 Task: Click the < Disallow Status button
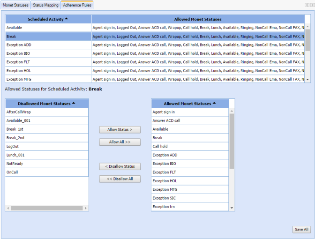click(x=120, y=166)
